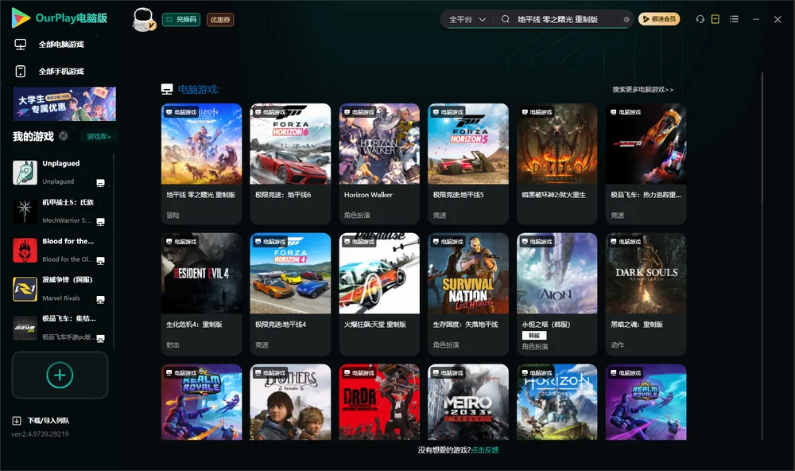This screenshot has height=471, width=795.
Task: Open the Blood for the Old game icon
Action: click(x=25, y=250)
